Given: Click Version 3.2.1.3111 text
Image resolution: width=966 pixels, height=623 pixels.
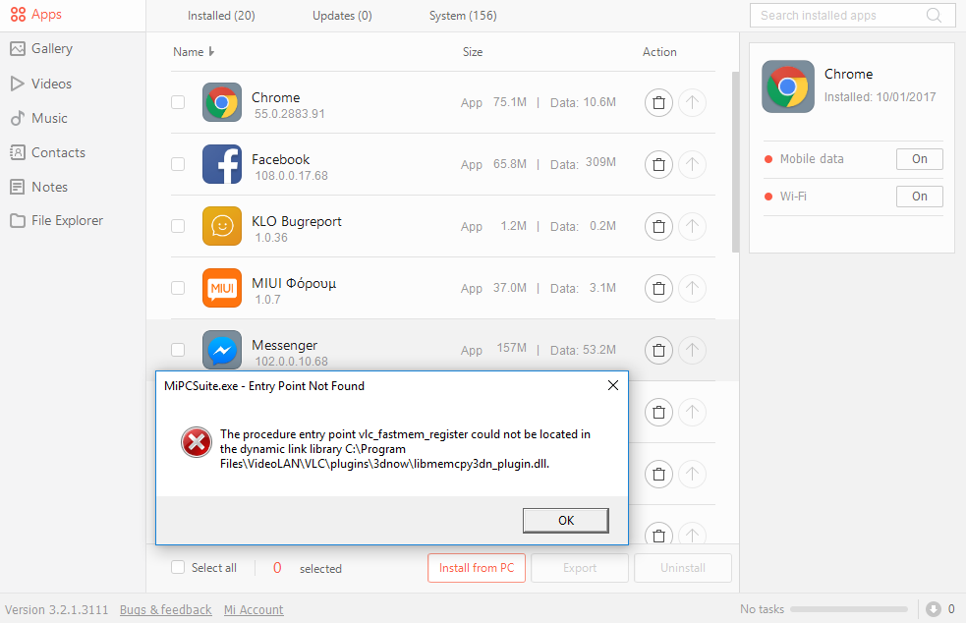Looking at the screenshot, I should (x=57, y=609).
